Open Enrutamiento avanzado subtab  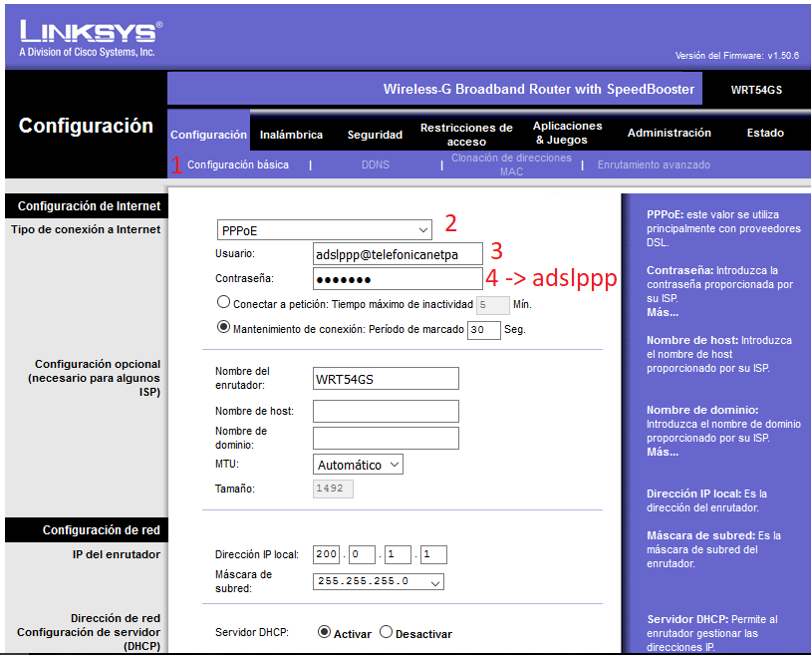654,164
